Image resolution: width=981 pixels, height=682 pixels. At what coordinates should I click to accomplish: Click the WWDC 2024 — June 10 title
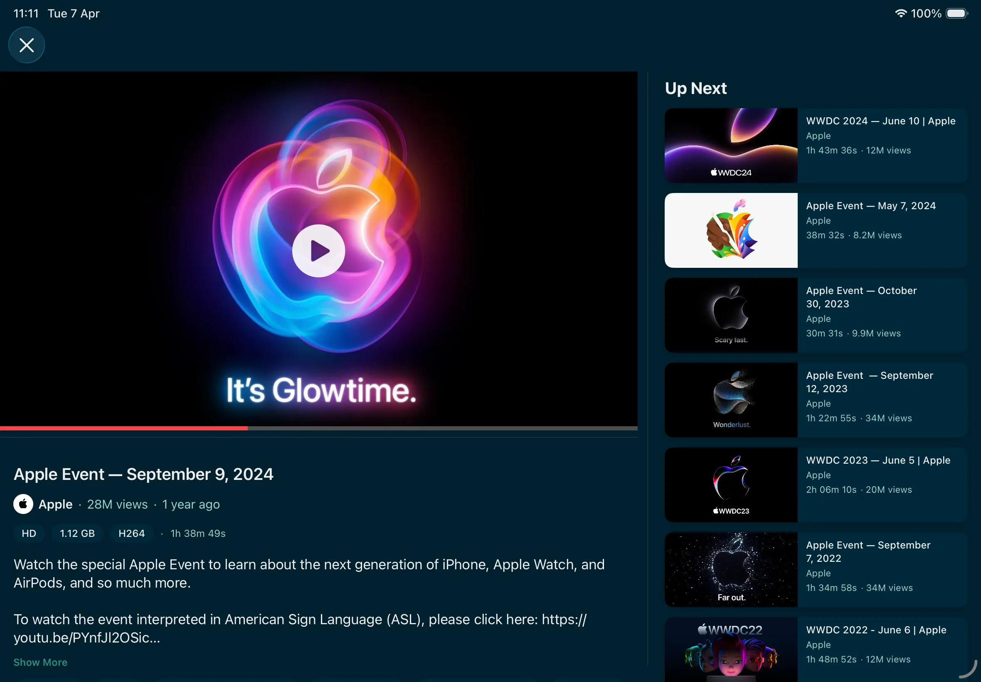click(x=880, y=121)
